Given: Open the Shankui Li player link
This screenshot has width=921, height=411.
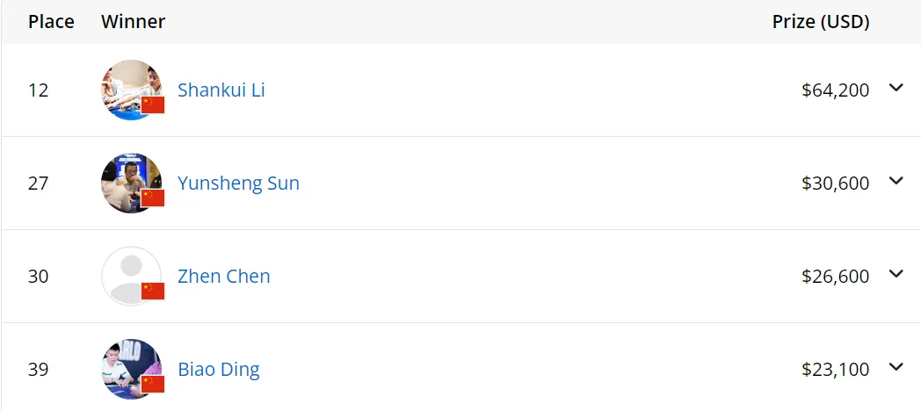Looking at the screenshot, I should pos(221,90).
